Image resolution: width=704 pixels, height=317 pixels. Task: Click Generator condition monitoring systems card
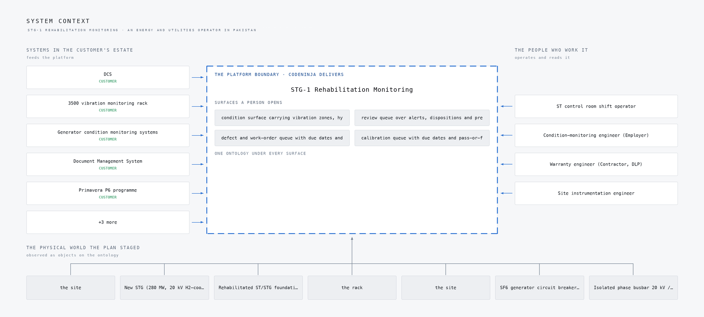coord(108,135)
